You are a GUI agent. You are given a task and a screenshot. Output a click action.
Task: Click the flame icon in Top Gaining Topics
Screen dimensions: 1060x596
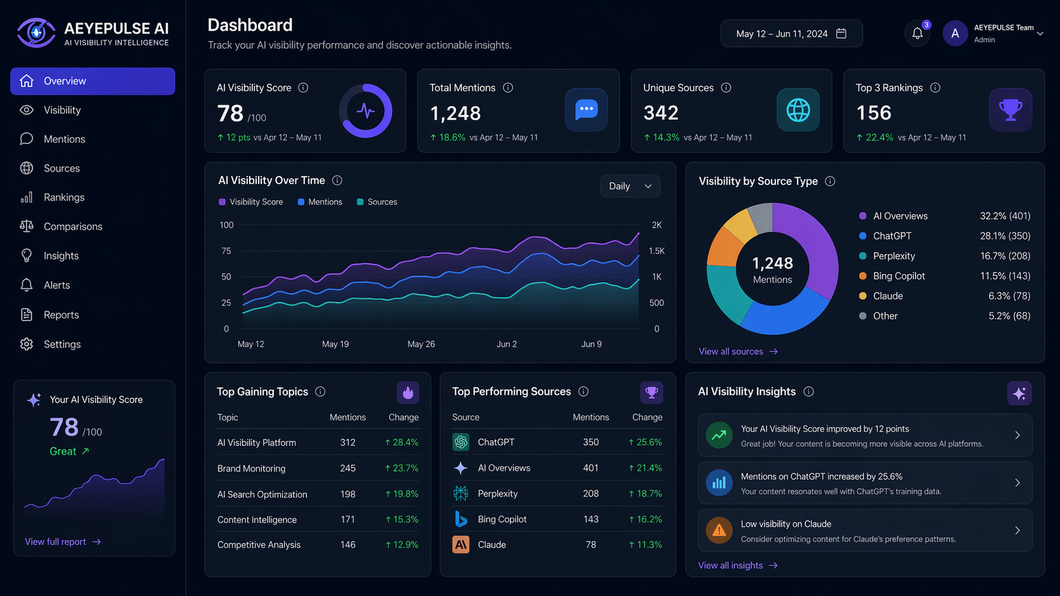[x=408, y=393]
